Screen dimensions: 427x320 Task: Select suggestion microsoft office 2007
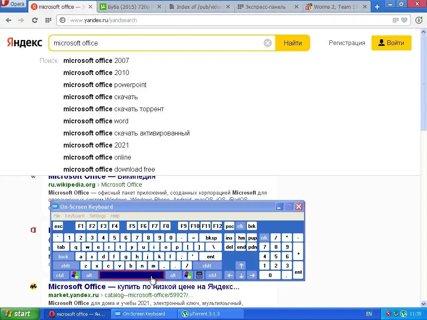pyautogui.click(x=96, y=60)
